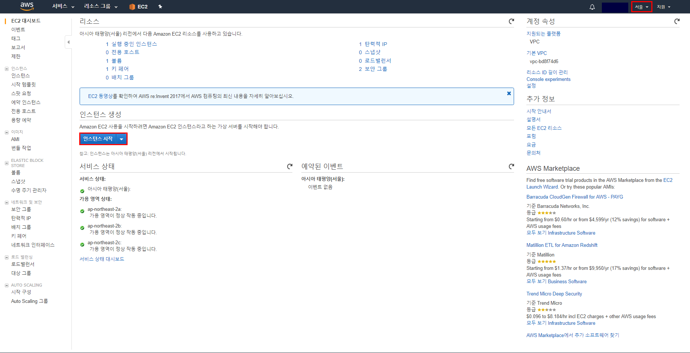Open the 설명서 link

click(x=533, y=120)
